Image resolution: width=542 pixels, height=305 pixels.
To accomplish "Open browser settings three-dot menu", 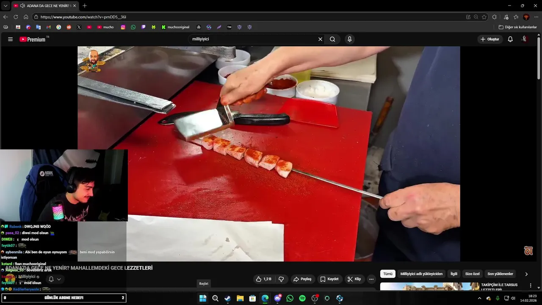I will [x=536, y=17].
